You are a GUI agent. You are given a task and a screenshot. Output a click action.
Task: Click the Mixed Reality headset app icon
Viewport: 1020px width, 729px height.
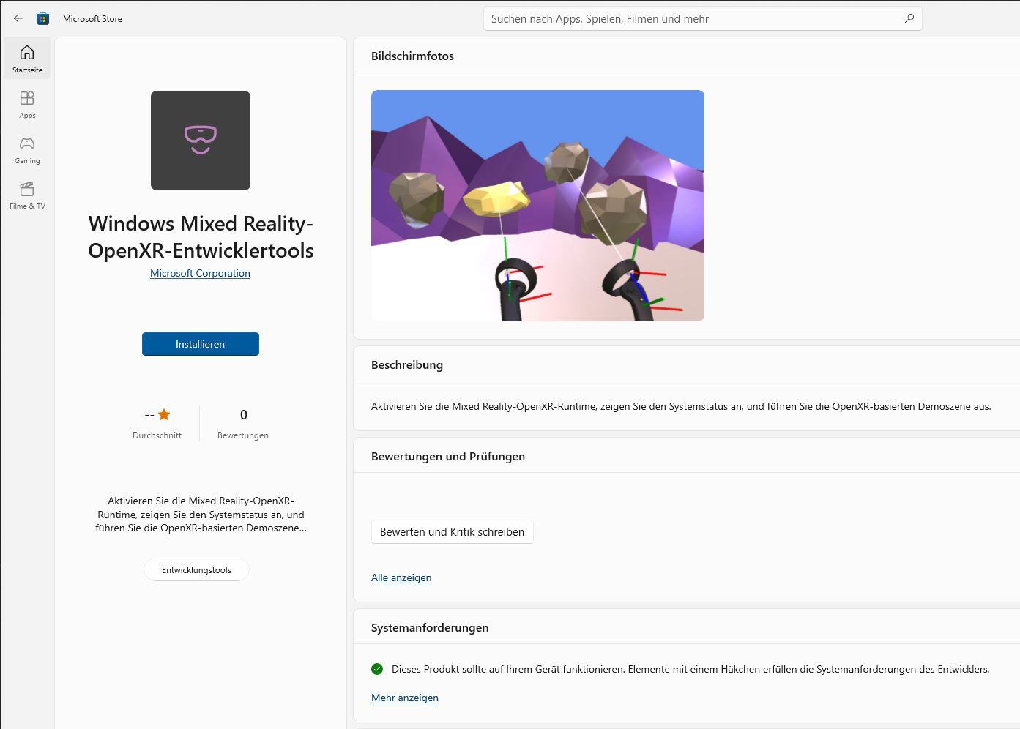pos(201,141)
